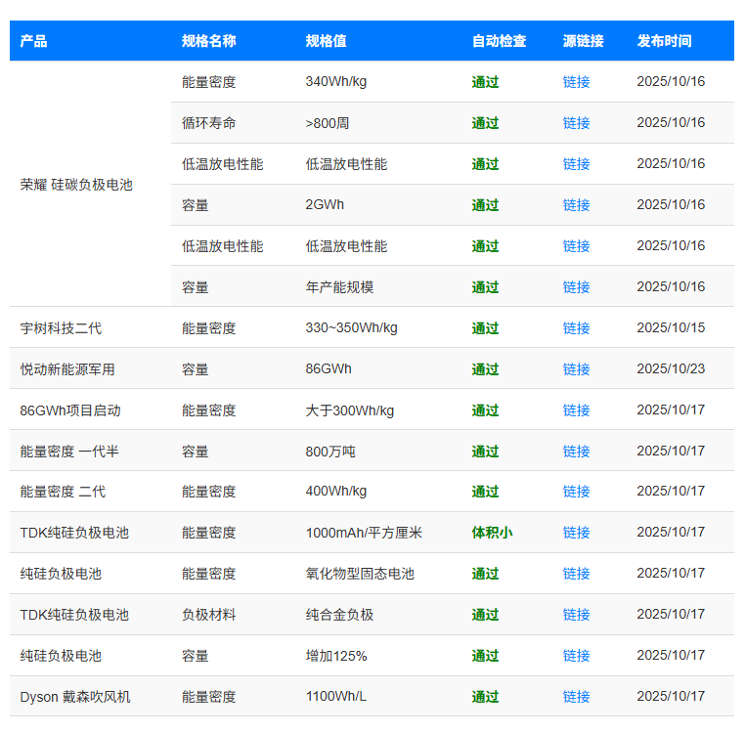Open the source link for 宇树科技二代
The width and height of the screenshot is (745, 733).
pyautogui.click(x=576, y=328)
